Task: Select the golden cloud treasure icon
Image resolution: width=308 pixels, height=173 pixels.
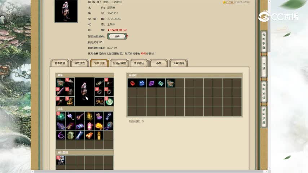Action: click(x=99, y=126)
